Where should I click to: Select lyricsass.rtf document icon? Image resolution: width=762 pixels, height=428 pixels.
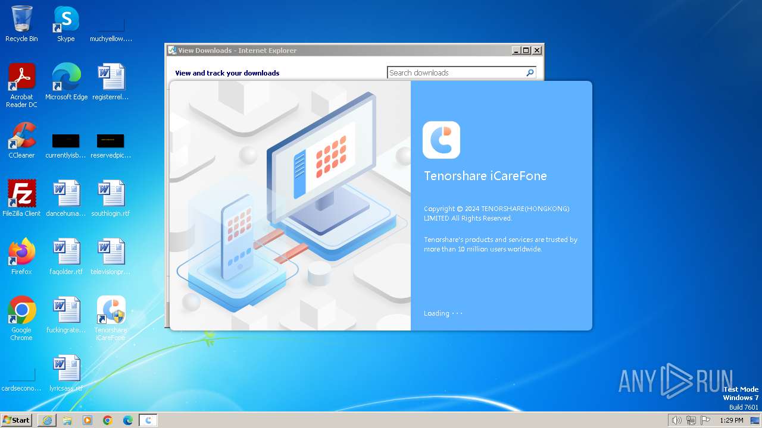click(66, 373)
